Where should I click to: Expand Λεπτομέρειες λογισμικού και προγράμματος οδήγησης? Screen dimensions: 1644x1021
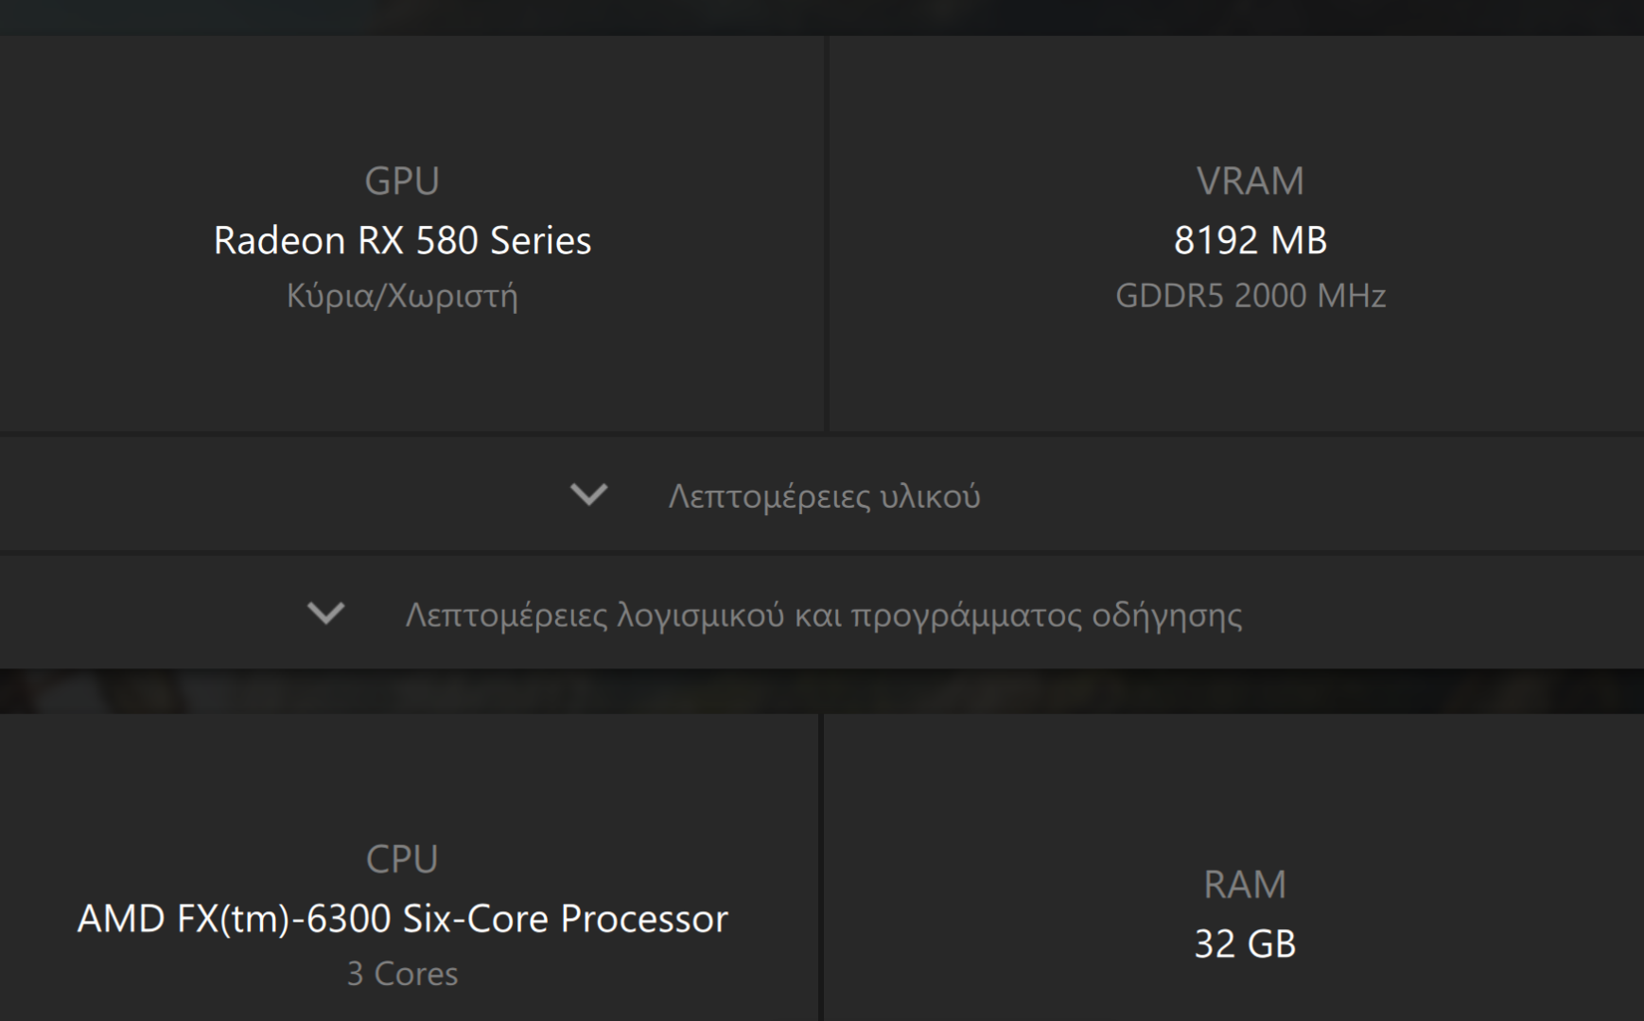[x=824, y=614]
